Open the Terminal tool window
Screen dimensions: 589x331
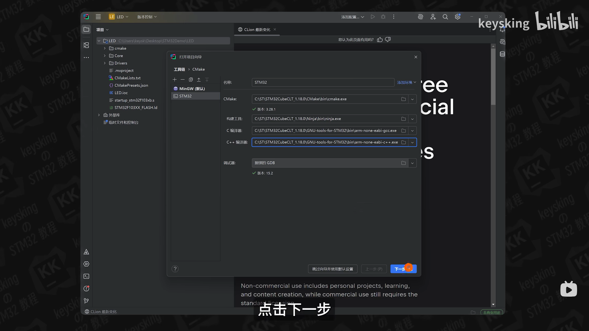pyautogui.click(x=87, y=276)
